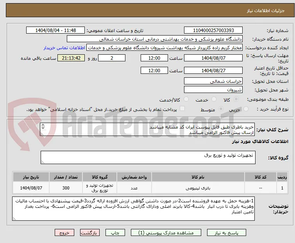Click the announcement date field 1404/08/04 - 11:48
The image size is (295, 243).
pos(55,30)
